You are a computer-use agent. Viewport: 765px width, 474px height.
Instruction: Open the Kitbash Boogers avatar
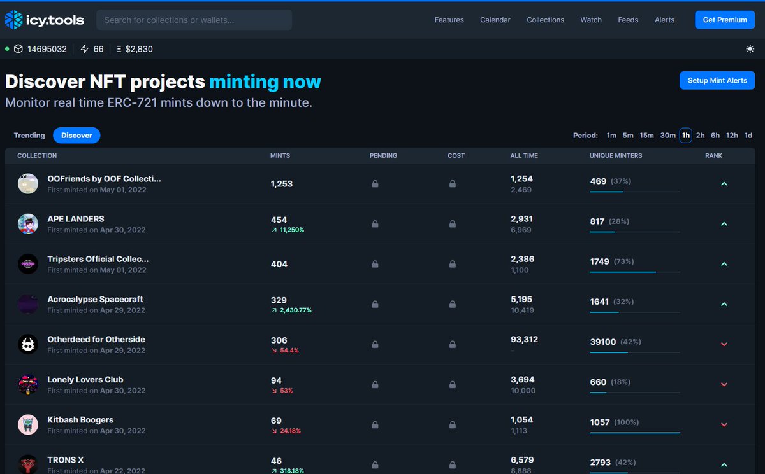(28, 424)
